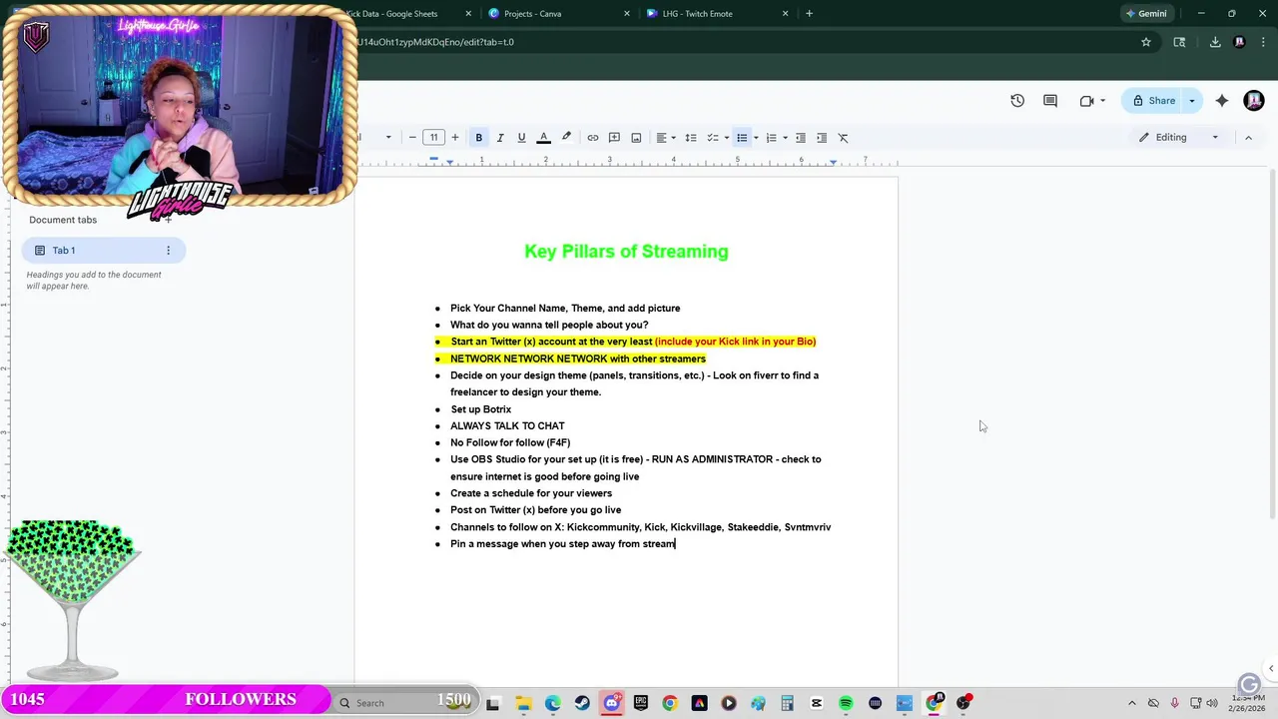Click the browser address bar URL
This screenshot has width=1278, height=719.
[x=436, y=42]
